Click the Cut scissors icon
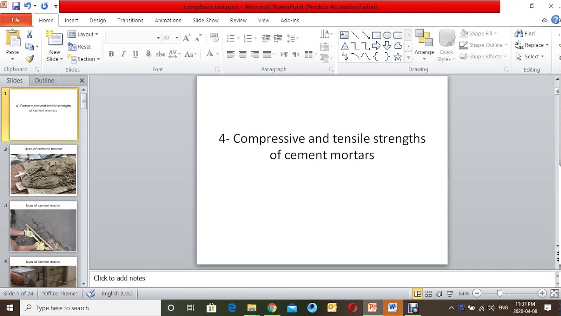Viewport: 561px width, 316px height. tap(30, 34)
